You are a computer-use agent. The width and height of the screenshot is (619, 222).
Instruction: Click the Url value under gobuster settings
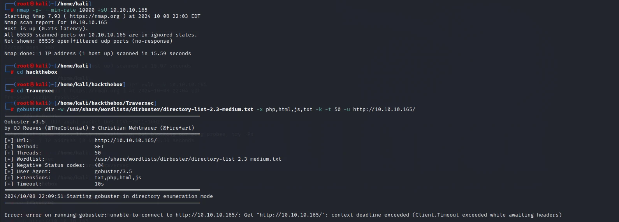click(126, 140)
